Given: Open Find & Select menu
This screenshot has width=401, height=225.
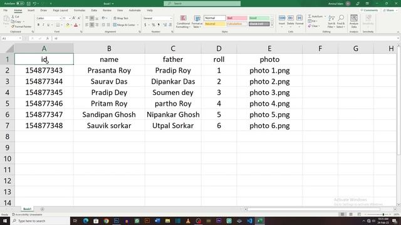Looking at the screenshot, I should tap(341, 21).
